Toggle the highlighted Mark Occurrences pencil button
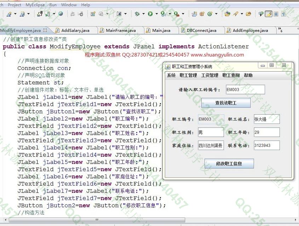 point(268,14)
